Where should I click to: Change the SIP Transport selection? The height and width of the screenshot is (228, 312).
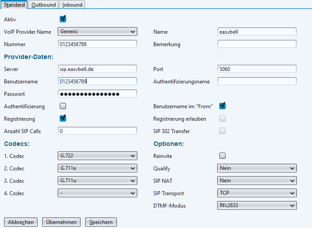click(257, 193)
